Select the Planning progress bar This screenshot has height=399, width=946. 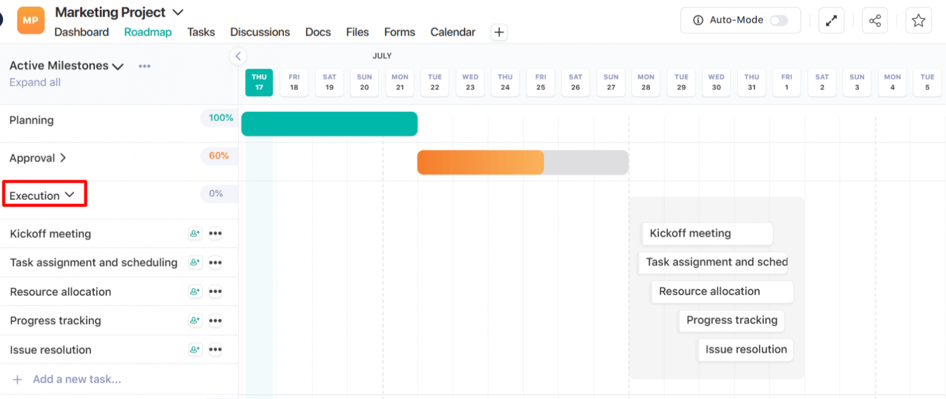[x=329, y=124]
